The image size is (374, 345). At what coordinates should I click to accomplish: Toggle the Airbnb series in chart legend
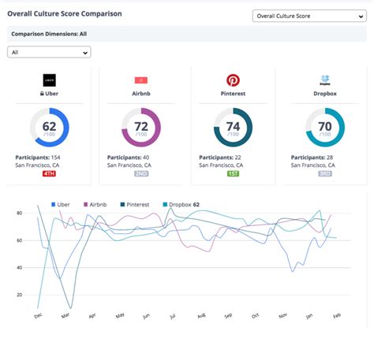click(95, 205)
